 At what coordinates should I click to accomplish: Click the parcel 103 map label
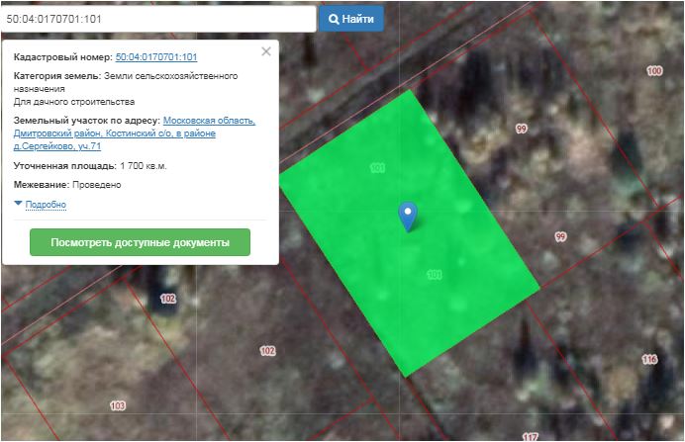click(x=118, y=406)
